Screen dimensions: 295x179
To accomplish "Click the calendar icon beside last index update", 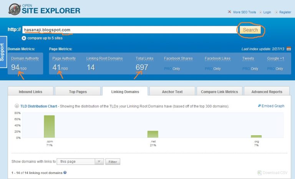I will pos(288,49).
